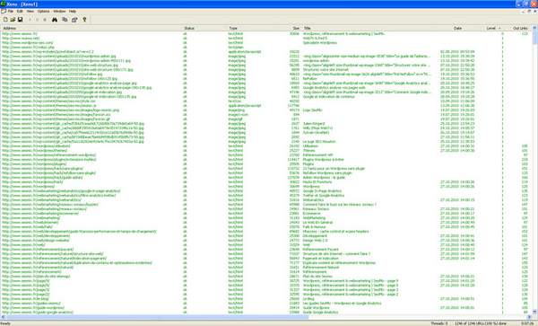Open the Help menu
The image size is (538, 326).
[73, 12]
